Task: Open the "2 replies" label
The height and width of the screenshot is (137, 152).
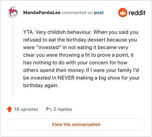Action: [x=63, y=109]
